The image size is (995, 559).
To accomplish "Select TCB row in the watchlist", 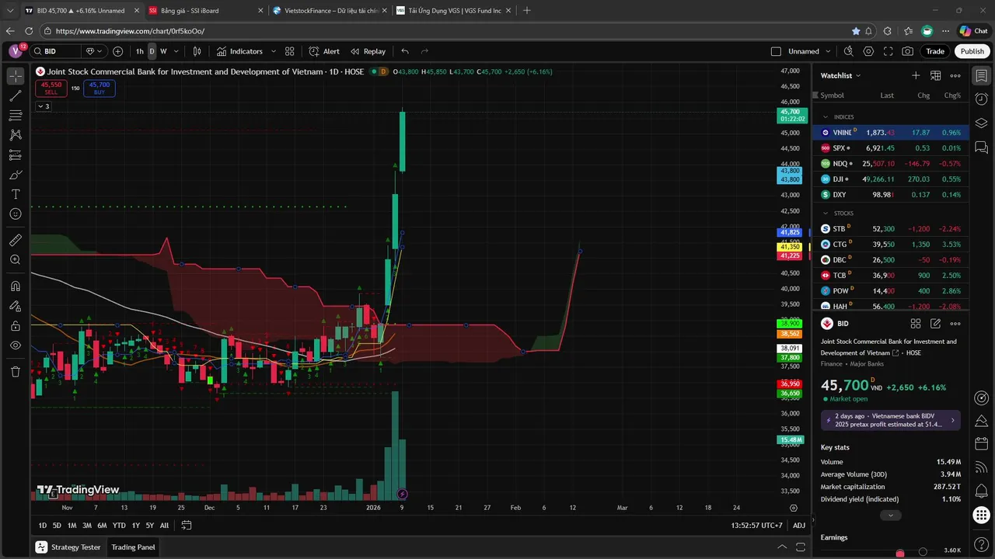I will coord(891,276).
